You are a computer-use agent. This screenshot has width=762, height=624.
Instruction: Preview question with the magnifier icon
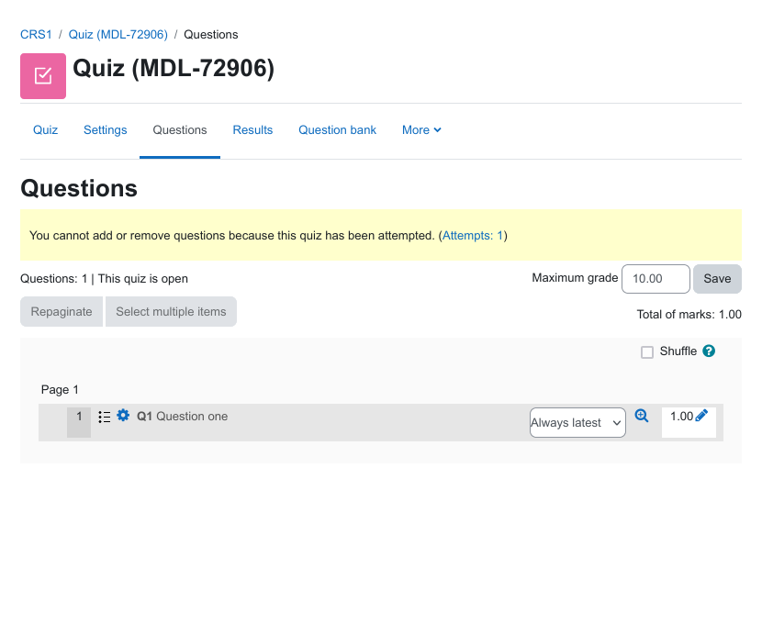[642, 416]
